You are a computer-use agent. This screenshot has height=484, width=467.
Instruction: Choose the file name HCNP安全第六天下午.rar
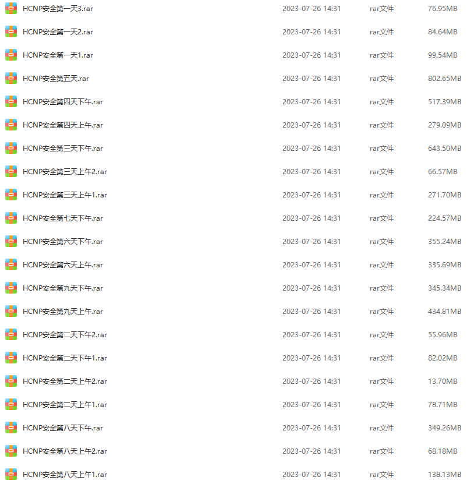[63, 242]
